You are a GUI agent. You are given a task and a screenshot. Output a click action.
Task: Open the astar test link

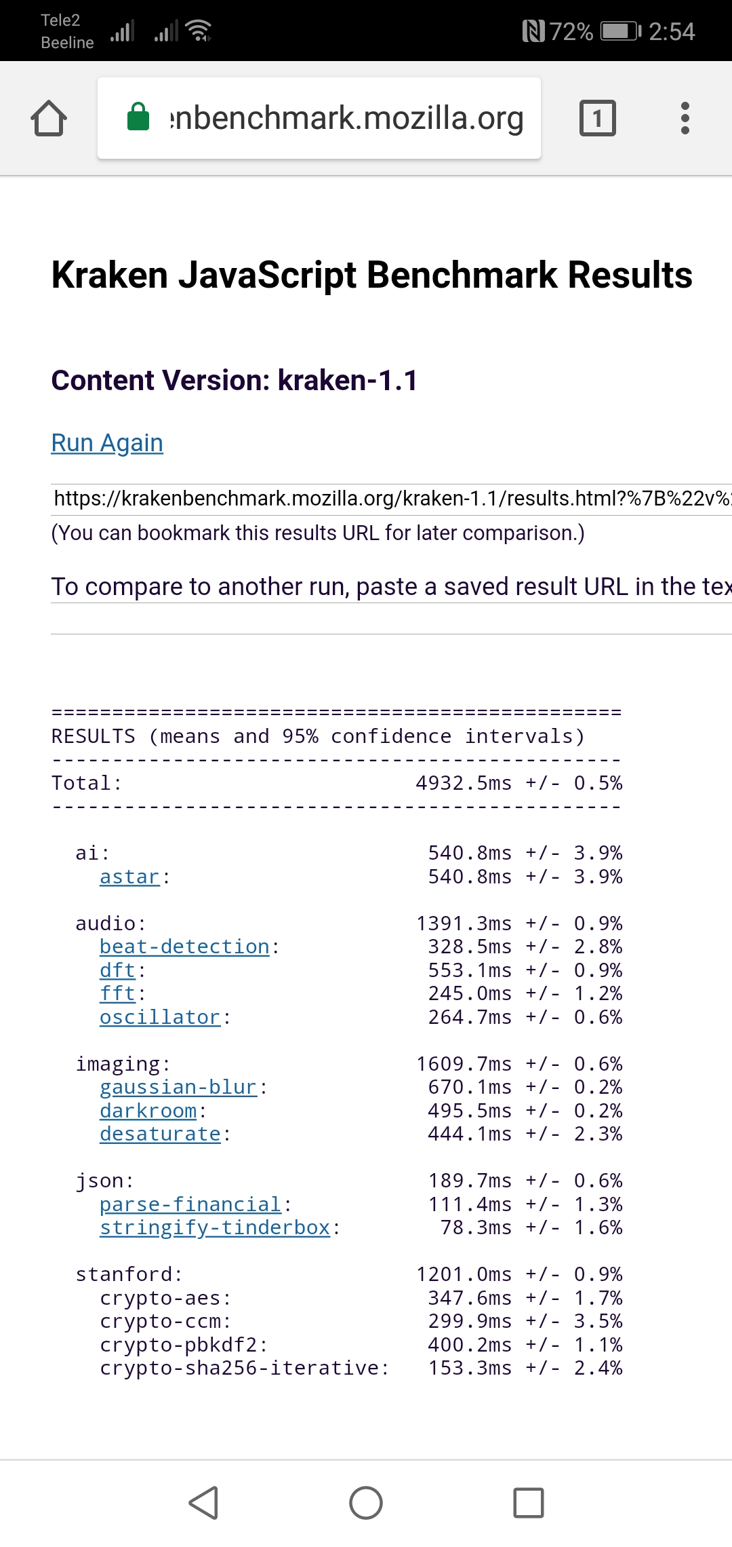coord(129,877)
